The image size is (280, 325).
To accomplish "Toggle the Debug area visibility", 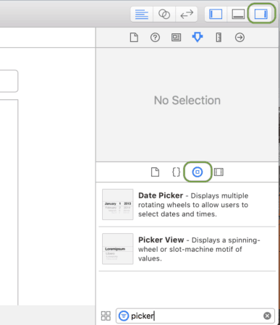I will (x=238, y=14).
